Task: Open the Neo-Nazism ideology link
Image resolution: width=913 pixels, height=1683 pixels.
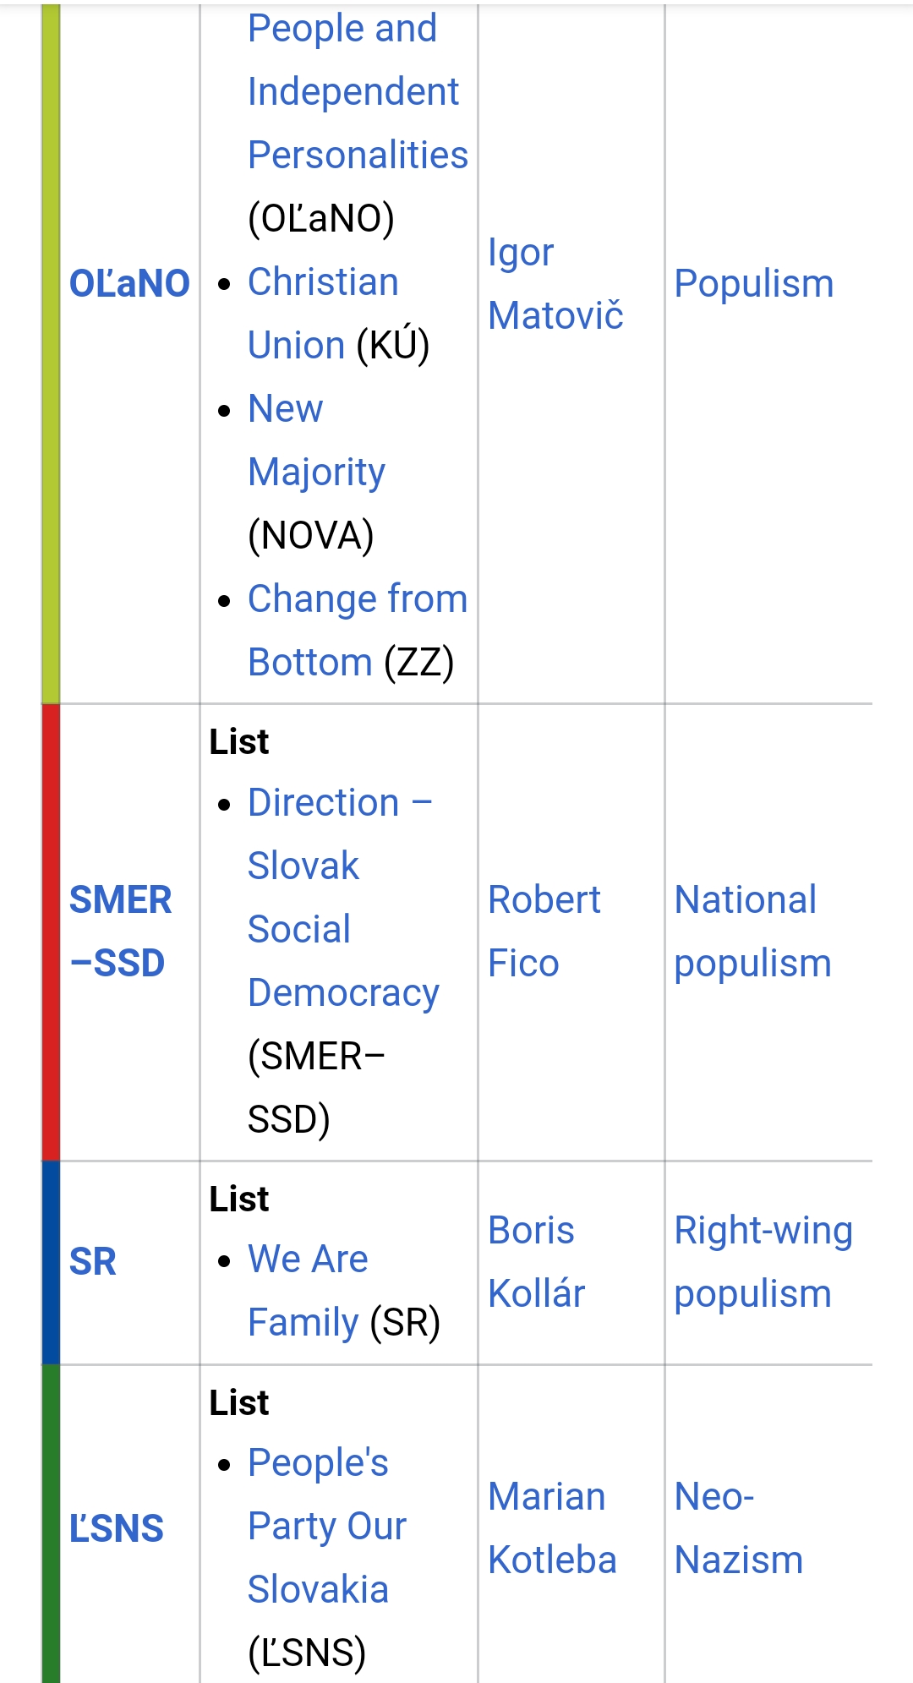Action: pyautogui.click(x=738, y=1528)
